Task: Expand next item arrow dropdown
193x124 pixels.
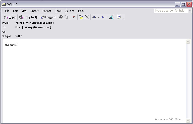Action: click(x=107, y=17)
